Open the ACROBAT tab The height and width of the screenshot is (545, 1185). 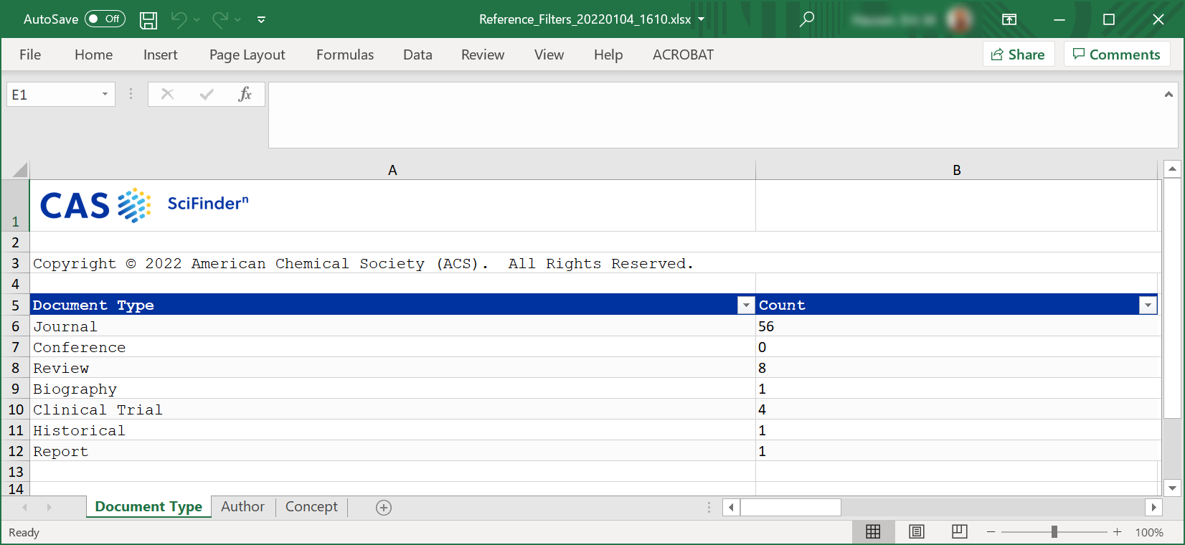(x=683, y=54)
